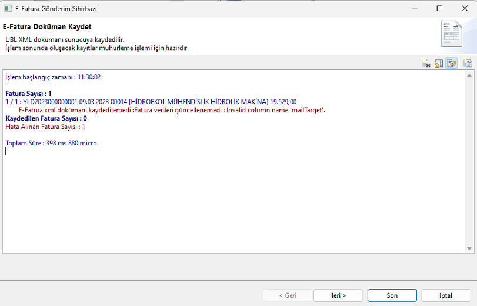Click the Son button
The image size is (477, 306).
click(x=392, y=295)
